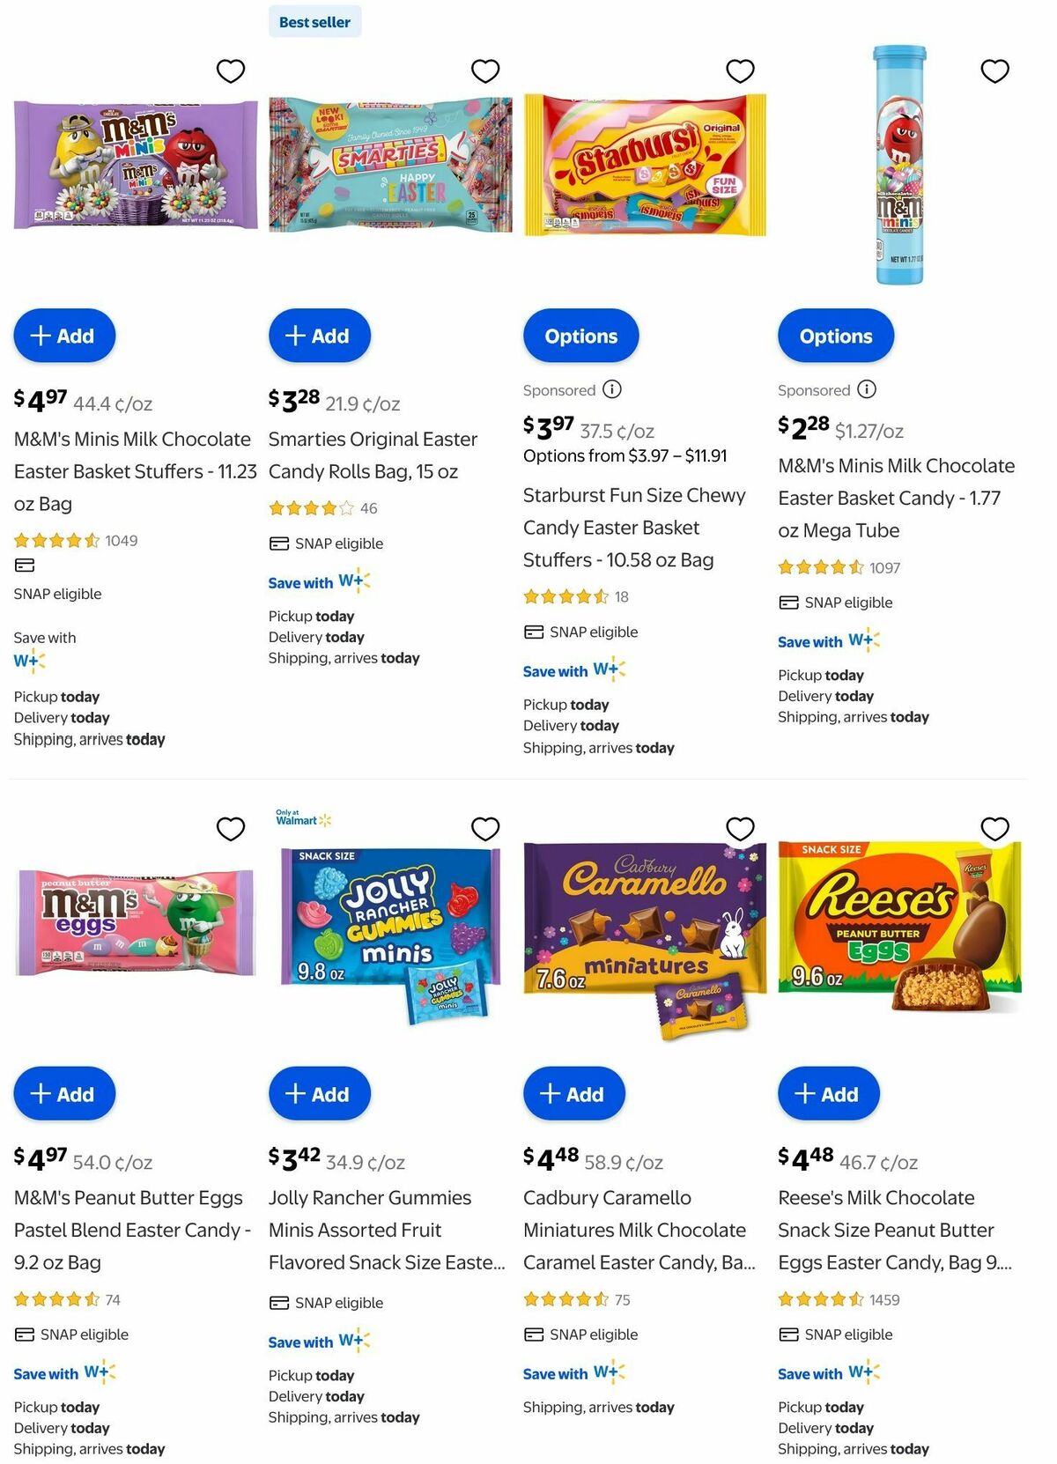Select Save with W+ under Starburst
Image resolution: width=1057 pixels, height=1464 pixels.
point(573,670)
